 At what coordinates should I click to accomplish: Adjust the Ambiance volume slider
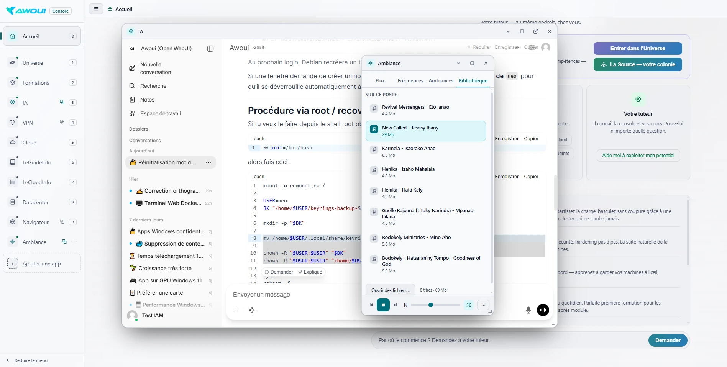[x=435, y=305]
